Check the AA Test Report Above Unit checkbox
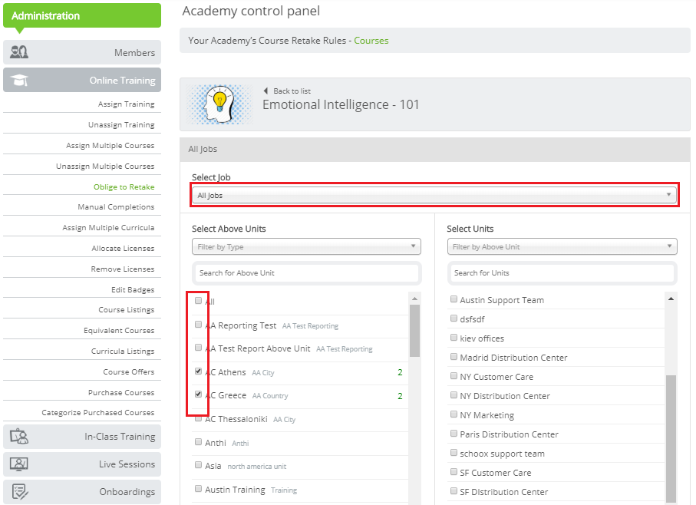Screen dimensions: 696x505 [199, 348]
